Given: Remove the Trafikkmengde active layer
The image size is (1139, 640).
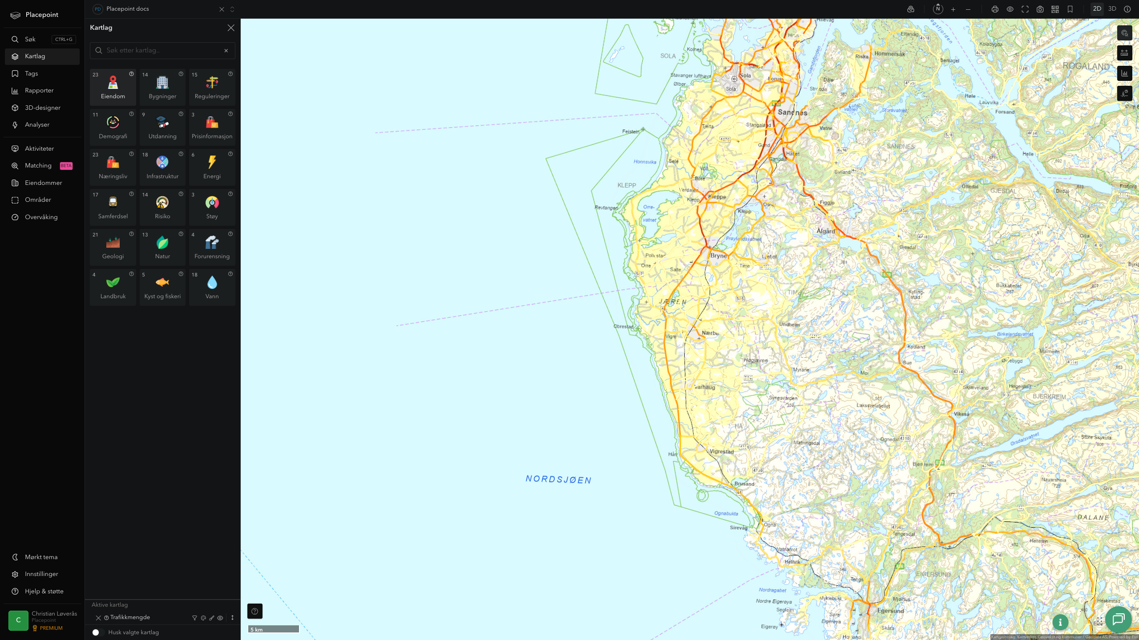Looking at the screenshot, I should coord(98,618).
